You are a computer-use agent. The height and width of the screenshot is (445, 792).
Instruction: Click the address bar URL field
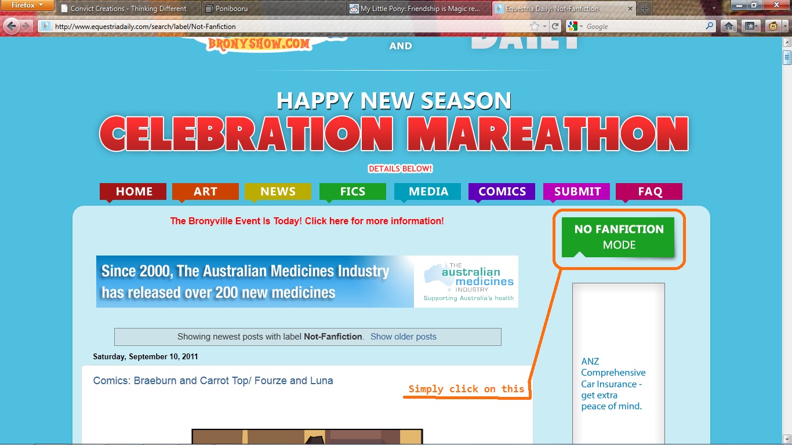point(290,27)
